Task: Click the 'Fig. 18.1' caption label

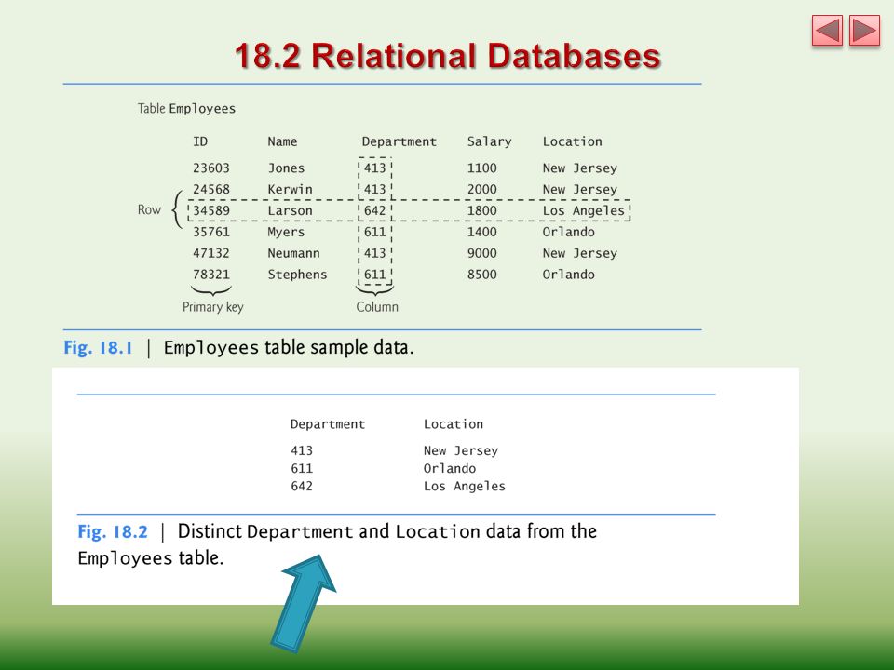Action: (x=98, y=347)
